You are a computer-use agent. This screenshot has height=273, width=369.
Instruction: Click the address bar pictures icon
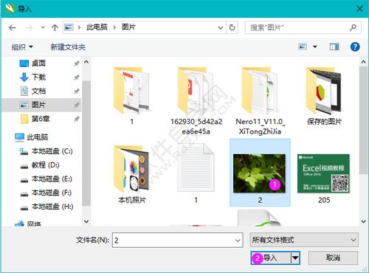pyautogui.click(x=69, y=27)
